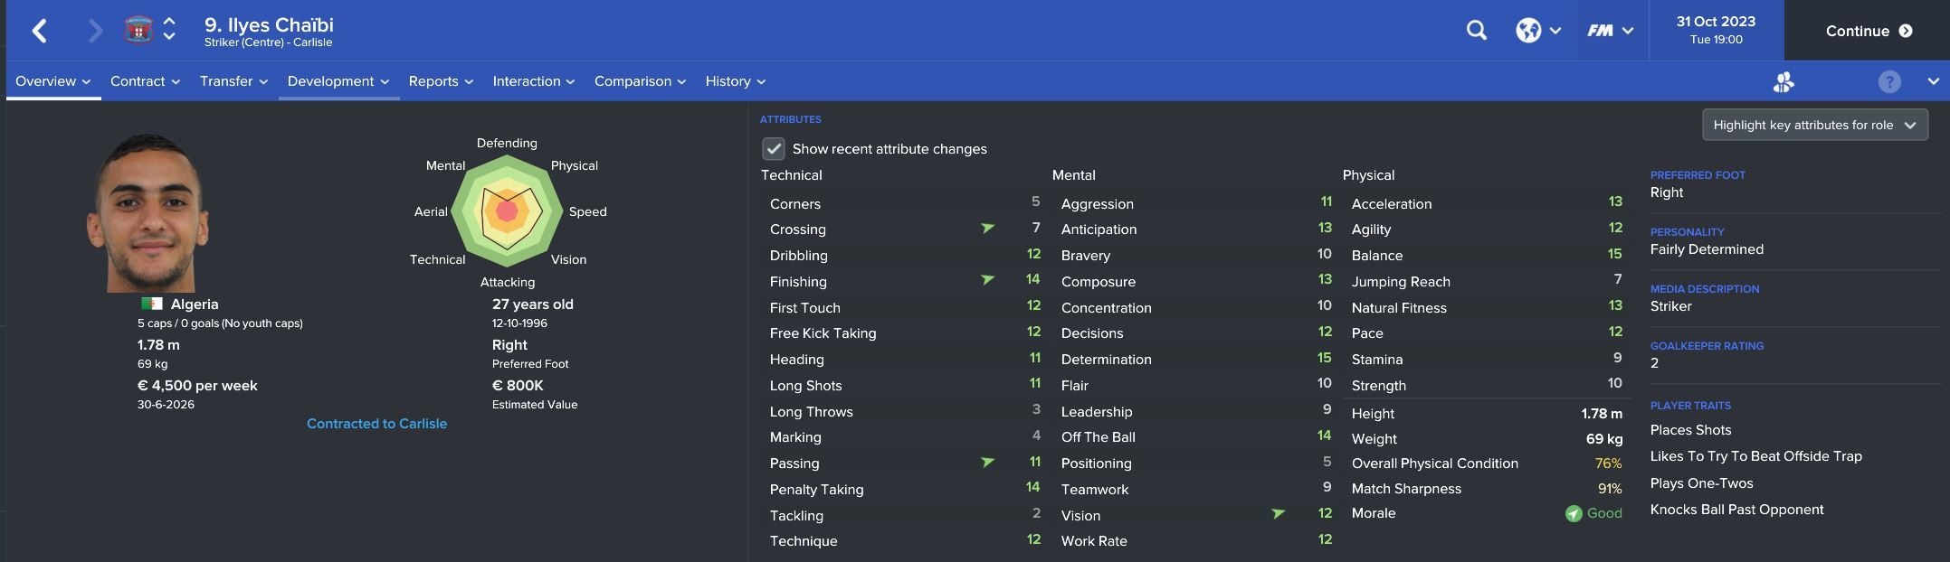The image size is (1950, 562).
Task: Click the forward navigation arrow
Action: tap(95, 31)
